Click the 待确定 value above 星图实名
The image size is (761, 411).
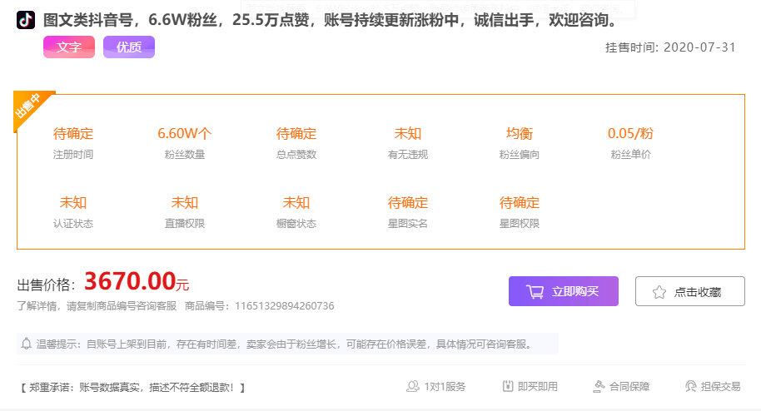[408, 202]
